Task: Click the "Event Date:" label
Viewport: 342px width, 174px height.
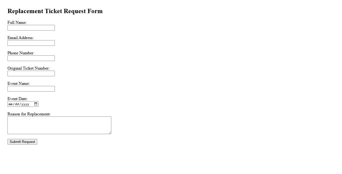Action: click(x=18, y=99)
